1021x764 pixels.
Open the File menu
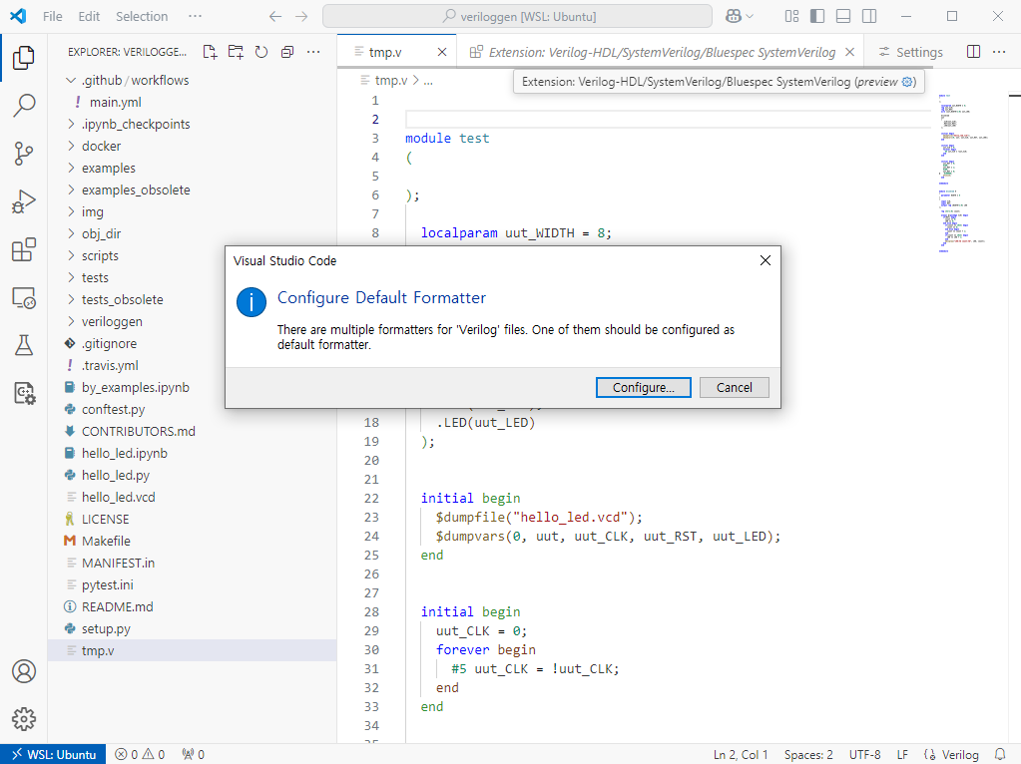pyautogui.click(x=53, y=16)
